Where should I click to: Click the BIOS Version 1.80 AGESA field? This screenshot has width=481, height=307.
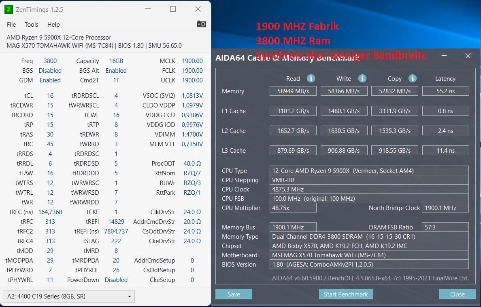[x=369, y=265]
